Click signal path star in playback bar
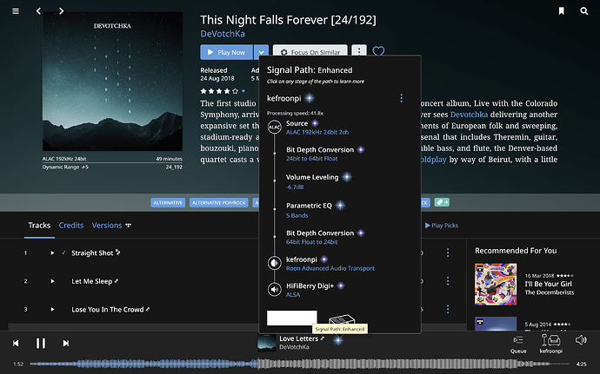This screenshot has width=600, height=374. 337,340
